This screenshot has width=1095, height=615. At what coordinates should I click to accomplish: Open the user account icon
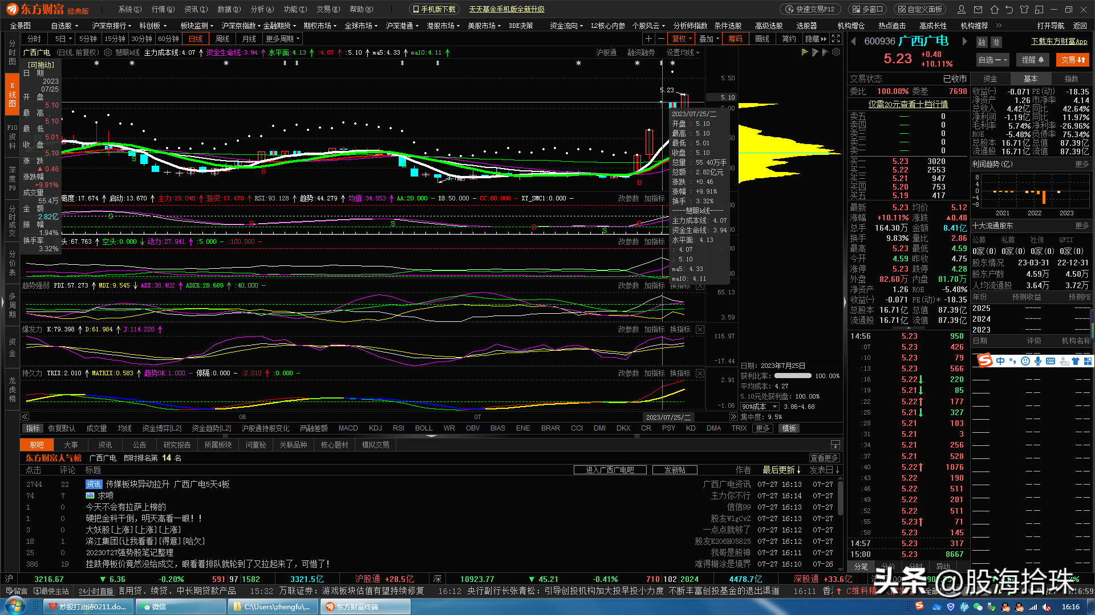coord(962,10)
